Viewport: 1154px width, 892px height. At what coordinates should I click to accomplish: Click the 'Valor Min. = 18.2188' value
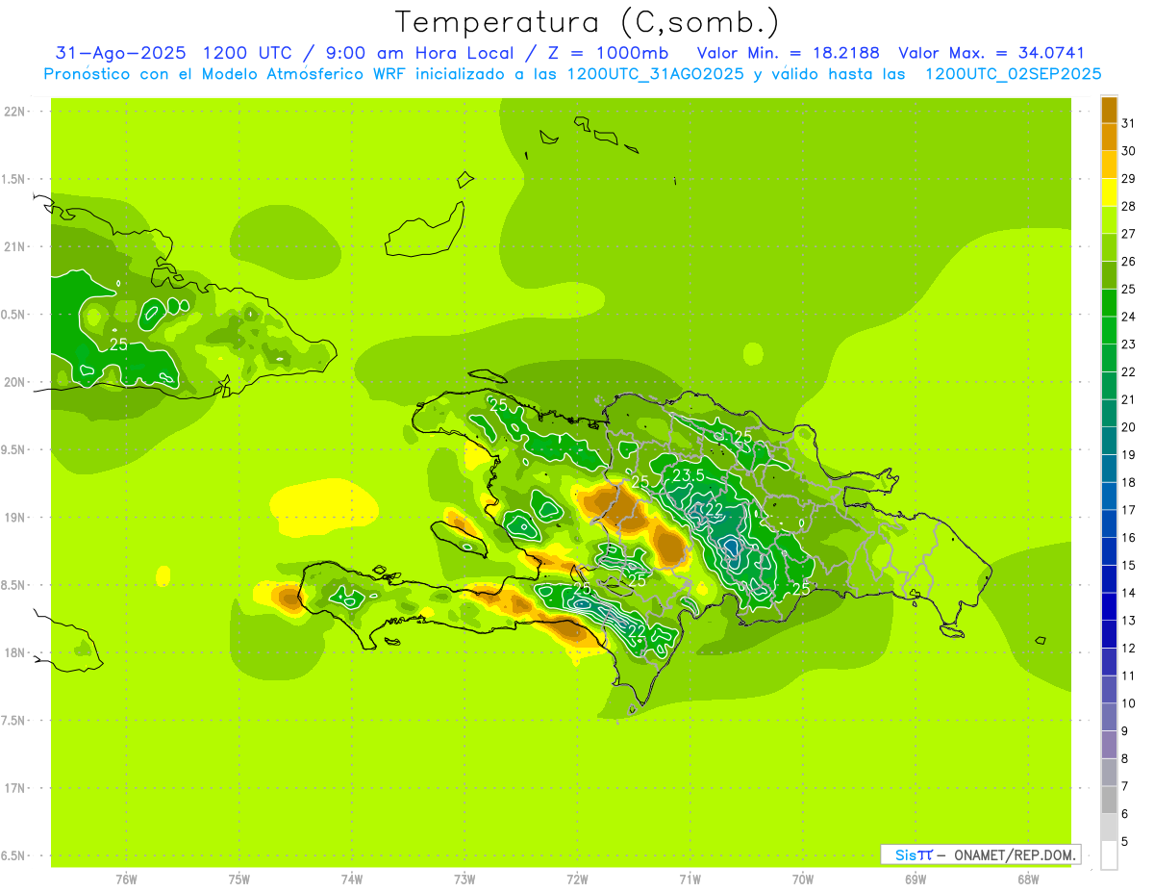pos(788,53)
